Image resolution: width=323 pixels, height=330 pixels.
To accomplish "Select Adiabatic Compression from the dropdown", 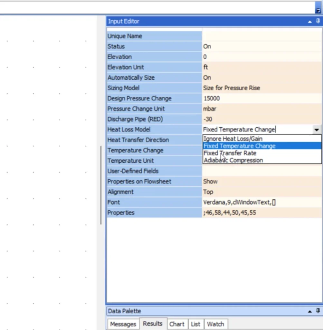I will (233, 160).
